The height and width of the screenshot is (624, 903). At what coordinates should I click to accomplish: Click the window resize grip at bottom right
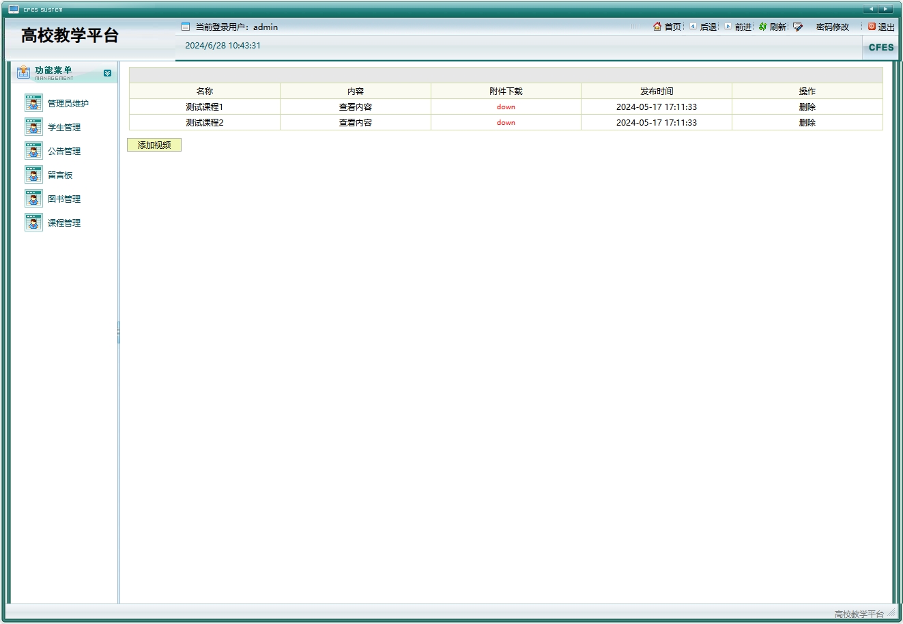point(891,613)
